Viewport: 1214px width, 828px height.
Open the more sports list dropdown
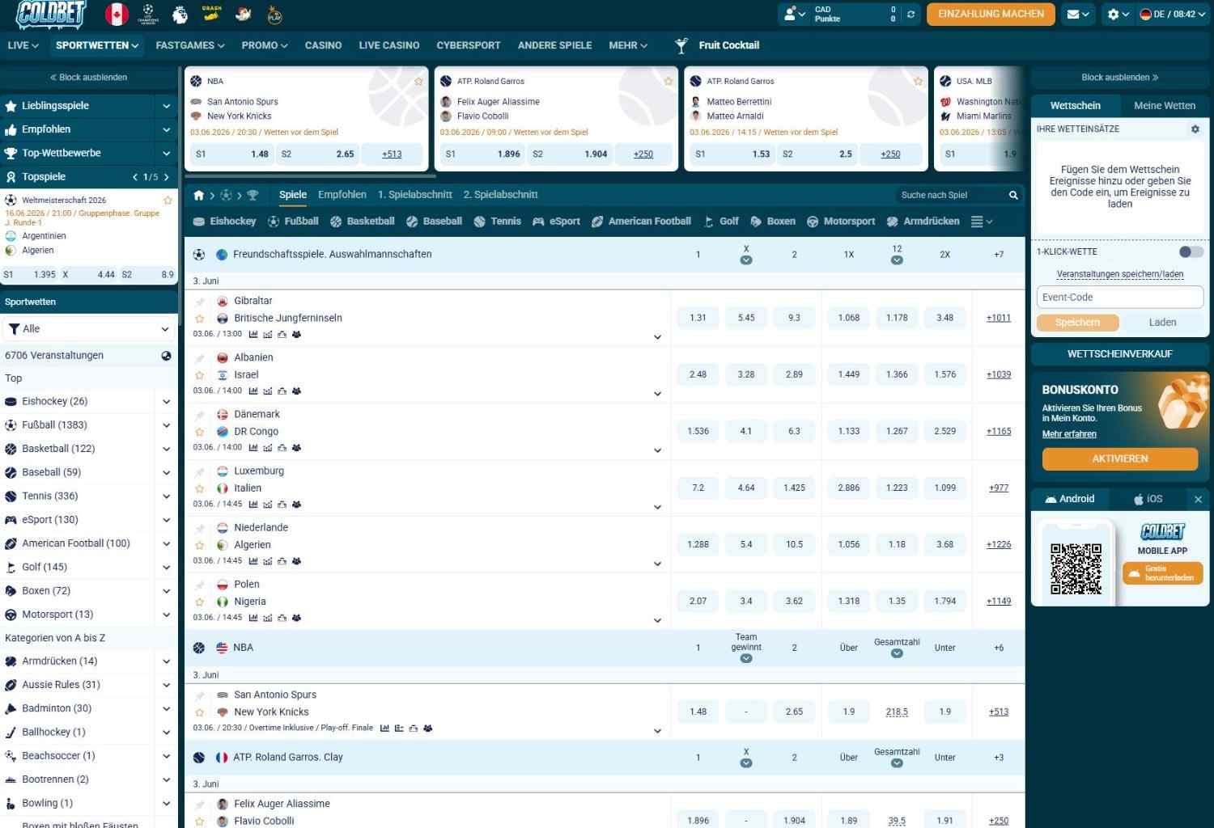click(x=981, y=222)
